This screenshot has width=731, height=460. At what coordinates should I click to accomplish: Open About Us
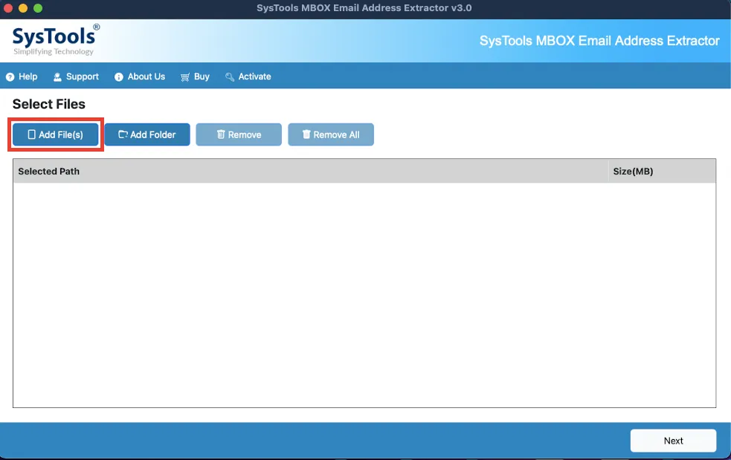pos(140,77)
